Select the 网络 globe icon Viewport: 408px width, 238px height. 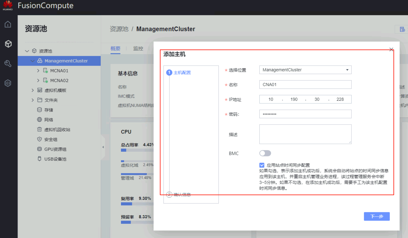click(39, 120)
